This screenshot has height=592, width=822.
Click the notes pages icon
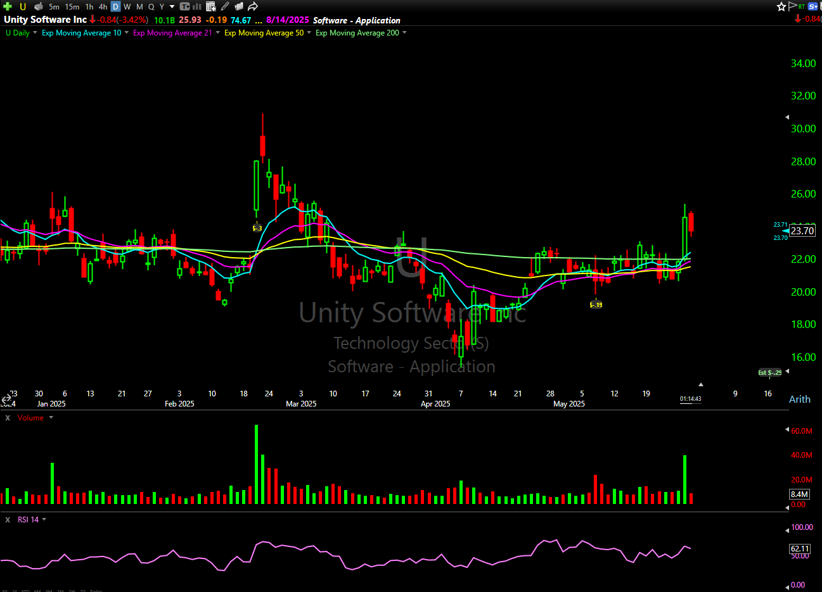pyautogui.click(x=239, y=6)
